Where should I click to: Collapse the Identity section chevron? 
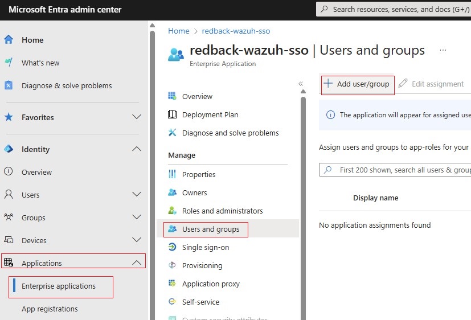[137, 149]
